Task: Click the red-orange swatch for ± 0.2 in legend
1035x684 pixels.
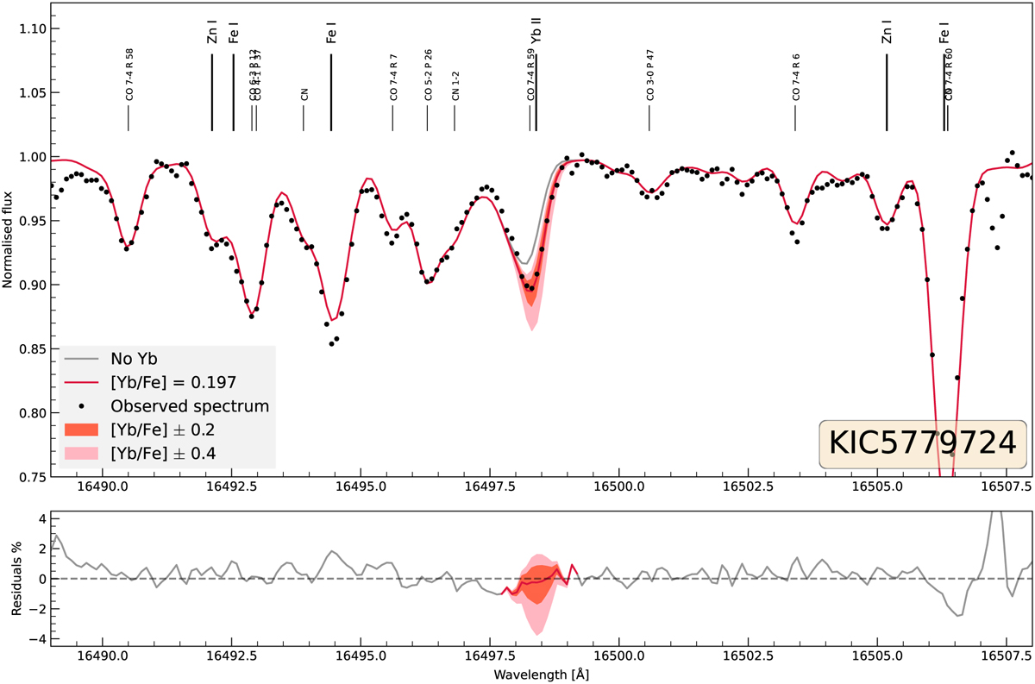Action: click(x=82, y=429)
